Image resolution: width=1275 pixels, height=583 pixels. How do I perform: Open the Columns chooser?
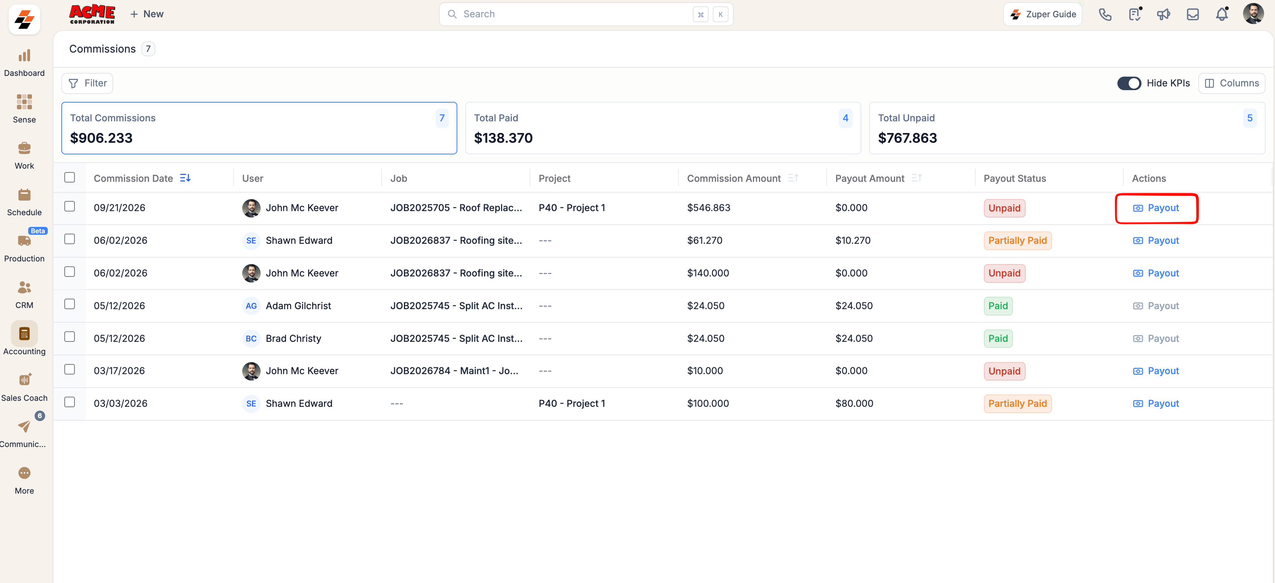1231,83
